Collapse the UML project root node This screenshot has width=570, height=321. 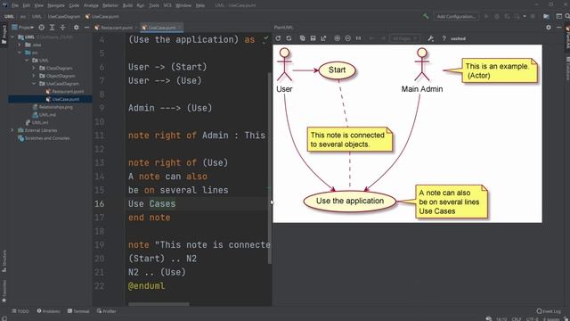click(x=12, y=37)
